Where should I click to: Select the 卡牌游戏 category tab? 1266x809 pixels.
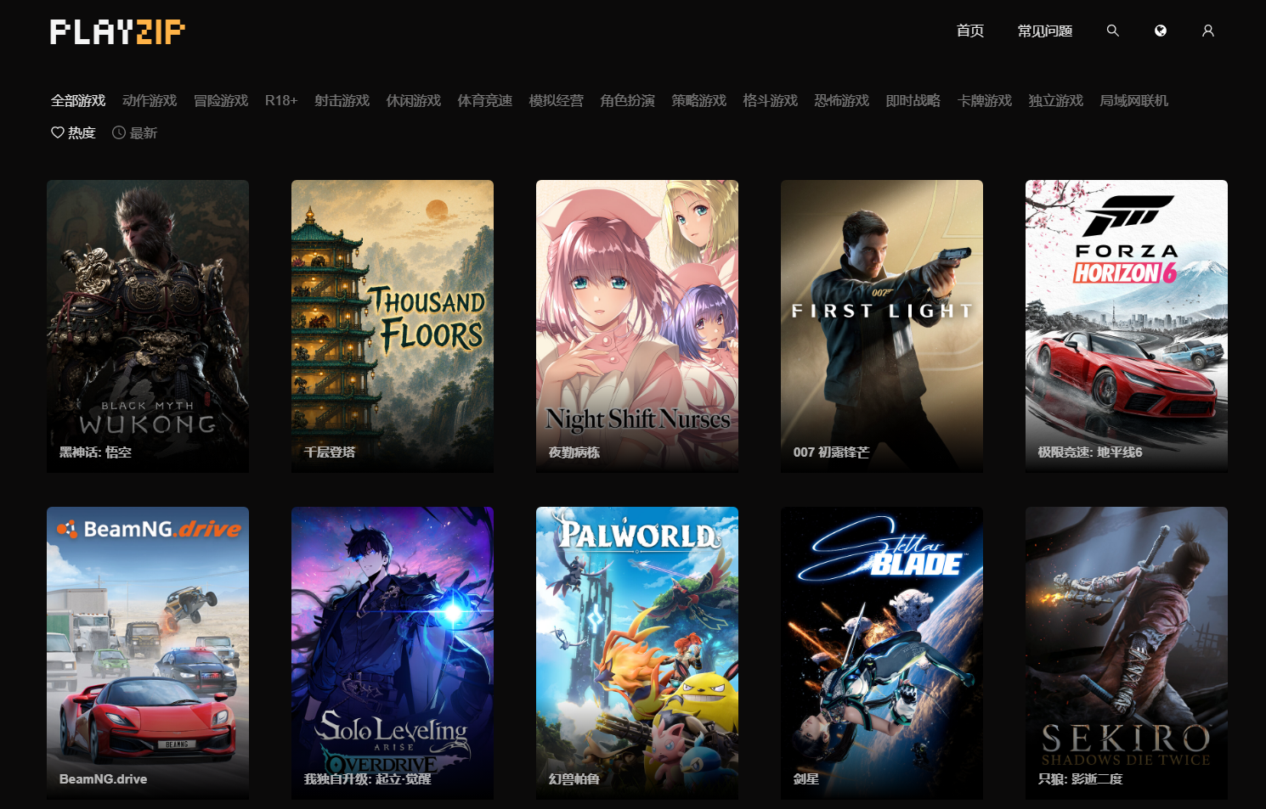tap(984, 100)
